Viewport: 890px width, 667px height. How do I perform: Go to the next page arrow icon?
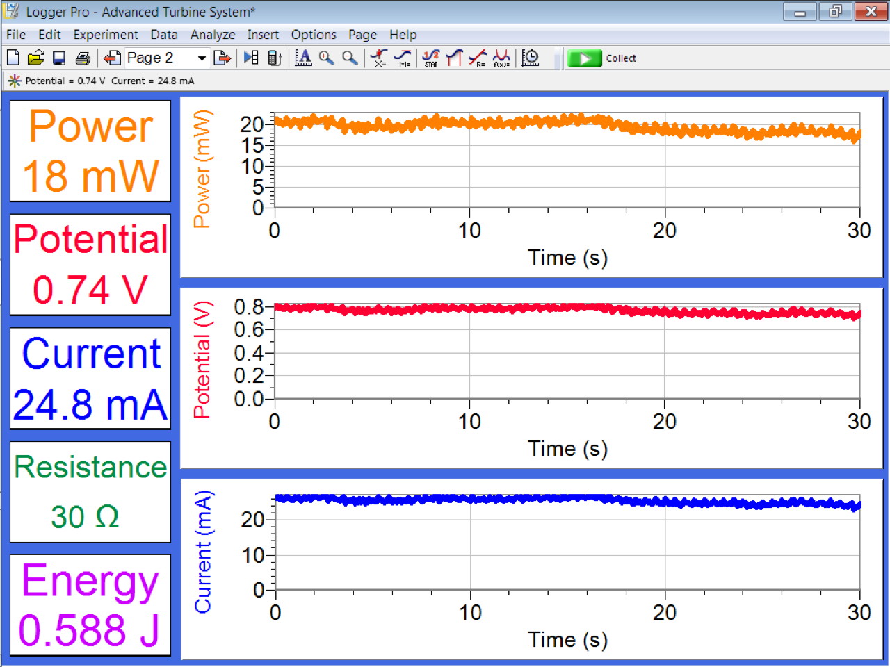[x=222, y=58]
